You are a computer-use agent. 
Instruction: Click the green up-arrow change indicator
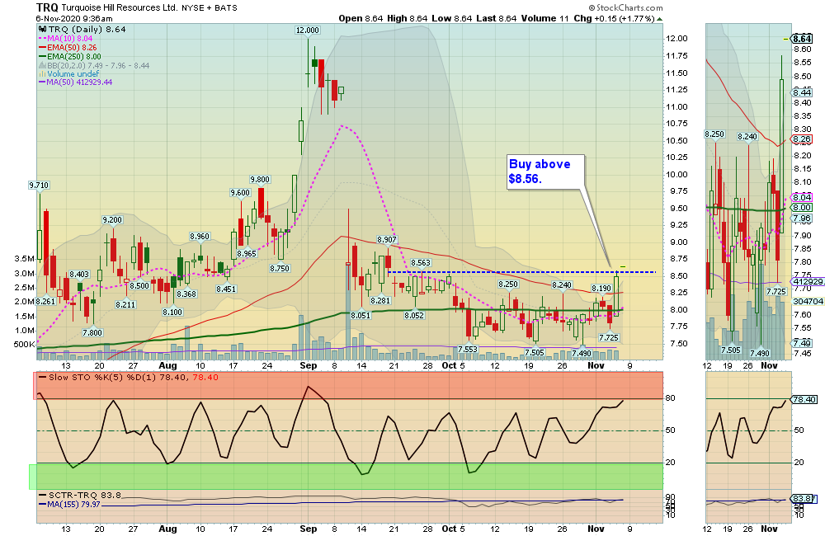(x=660, y=19)
